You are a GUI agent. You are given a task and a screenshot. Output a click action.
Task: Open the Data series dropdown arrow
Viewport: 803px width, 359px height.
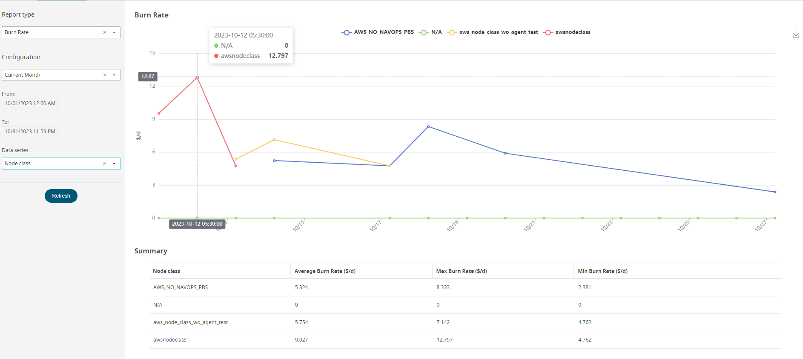tap(114, 164)
